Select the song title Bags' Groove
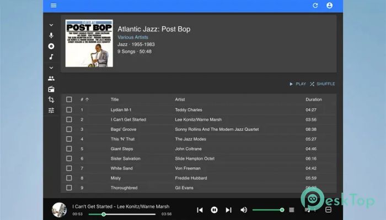Screen dimensions: 386x220 pyautogui.click(x=124, y=129)
